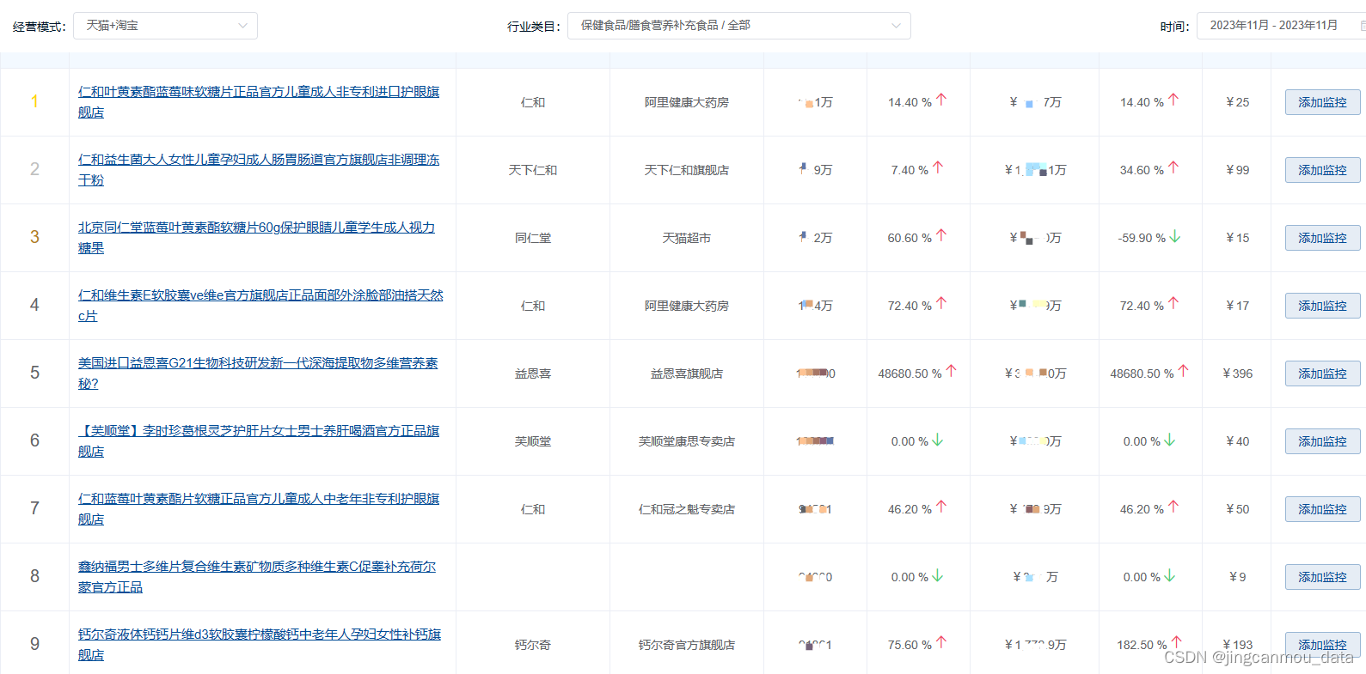Click the red up arrow beside 7.40 %
The width and height of the screenshot is (1366, 674).
point(938,167)
